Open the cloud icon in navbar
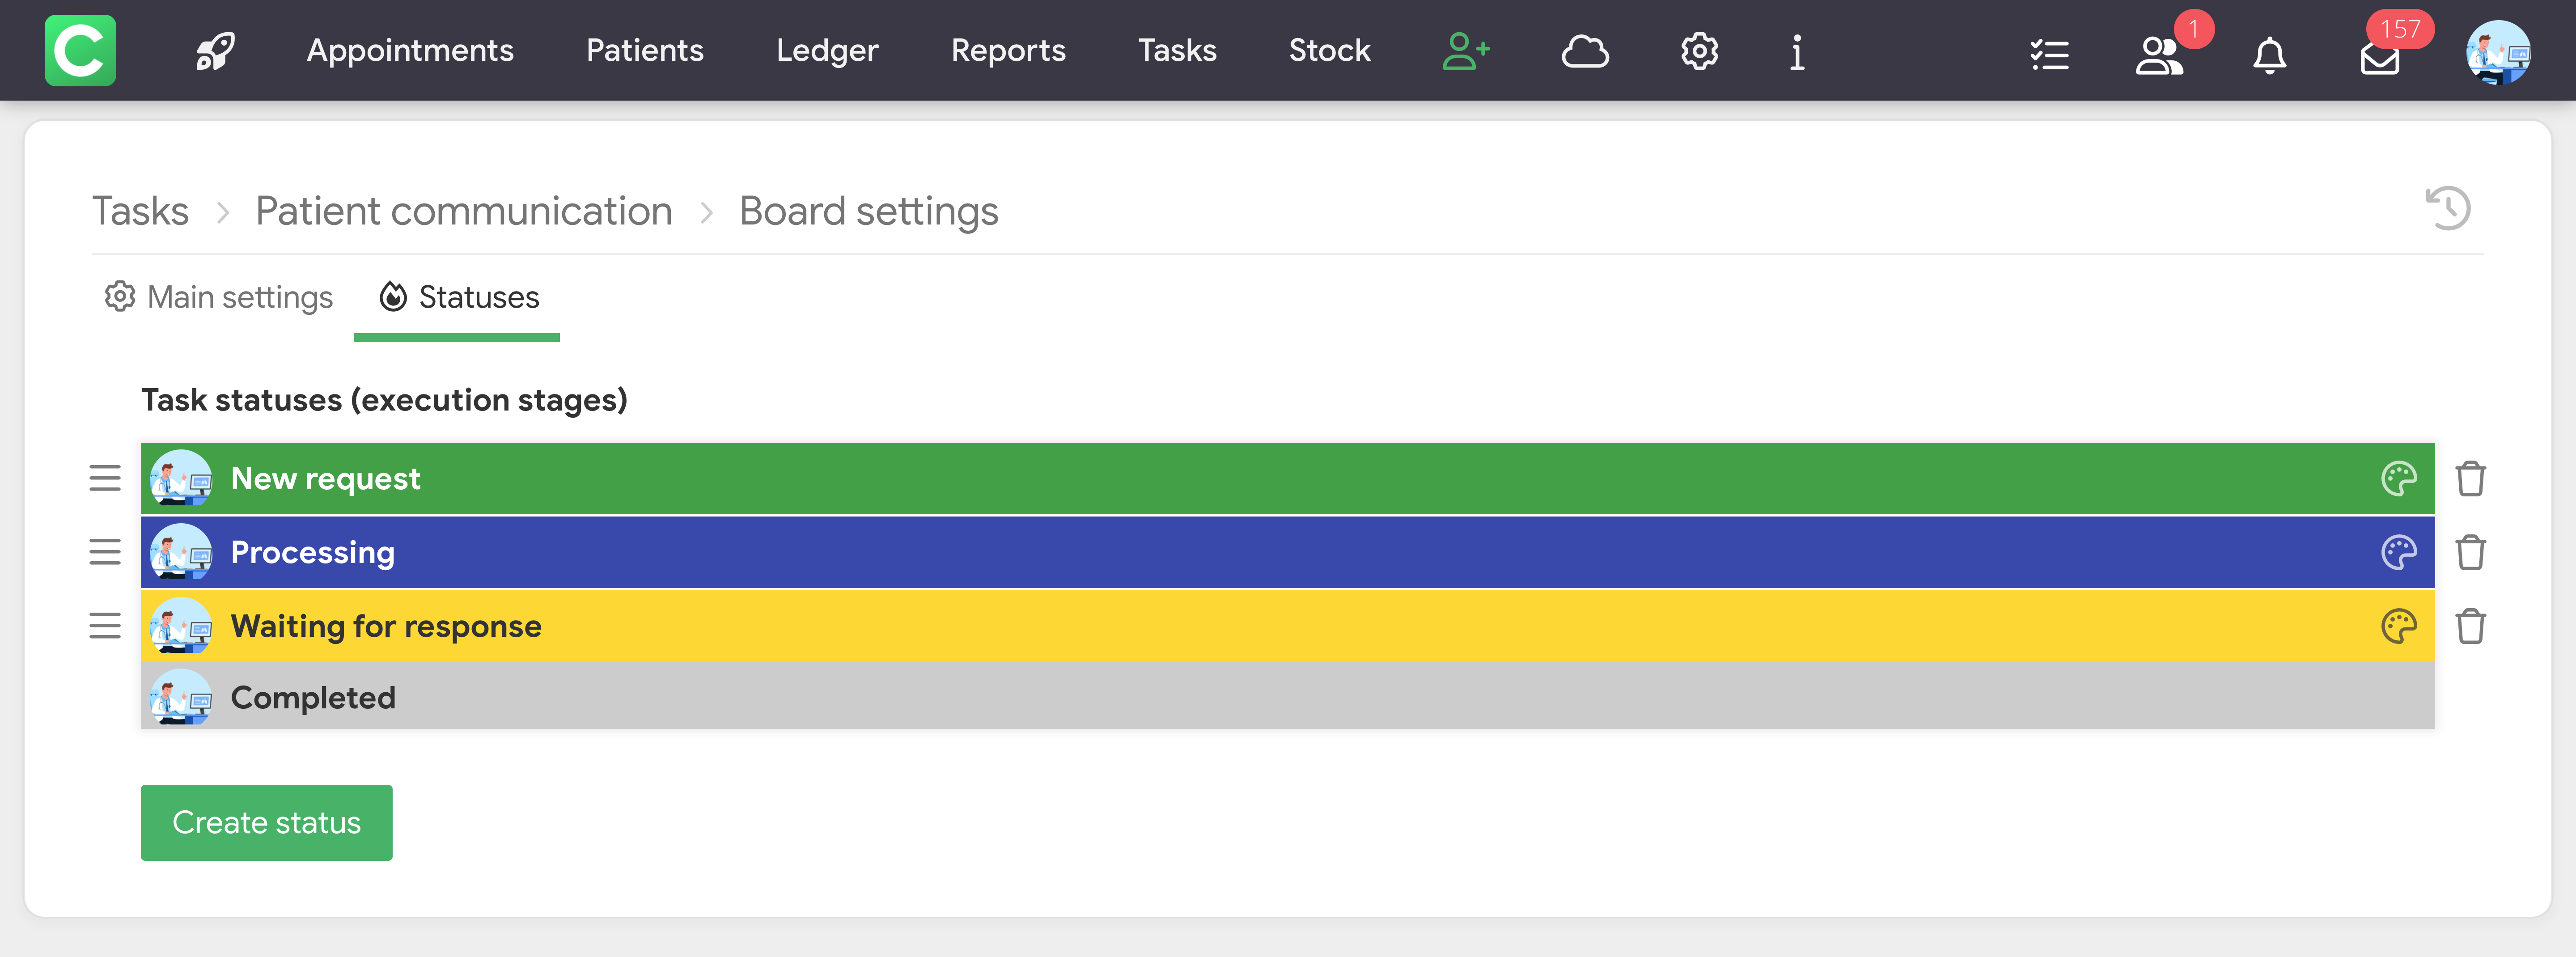This screenshot has height=957, width=2576. (x=1584, y=51)
